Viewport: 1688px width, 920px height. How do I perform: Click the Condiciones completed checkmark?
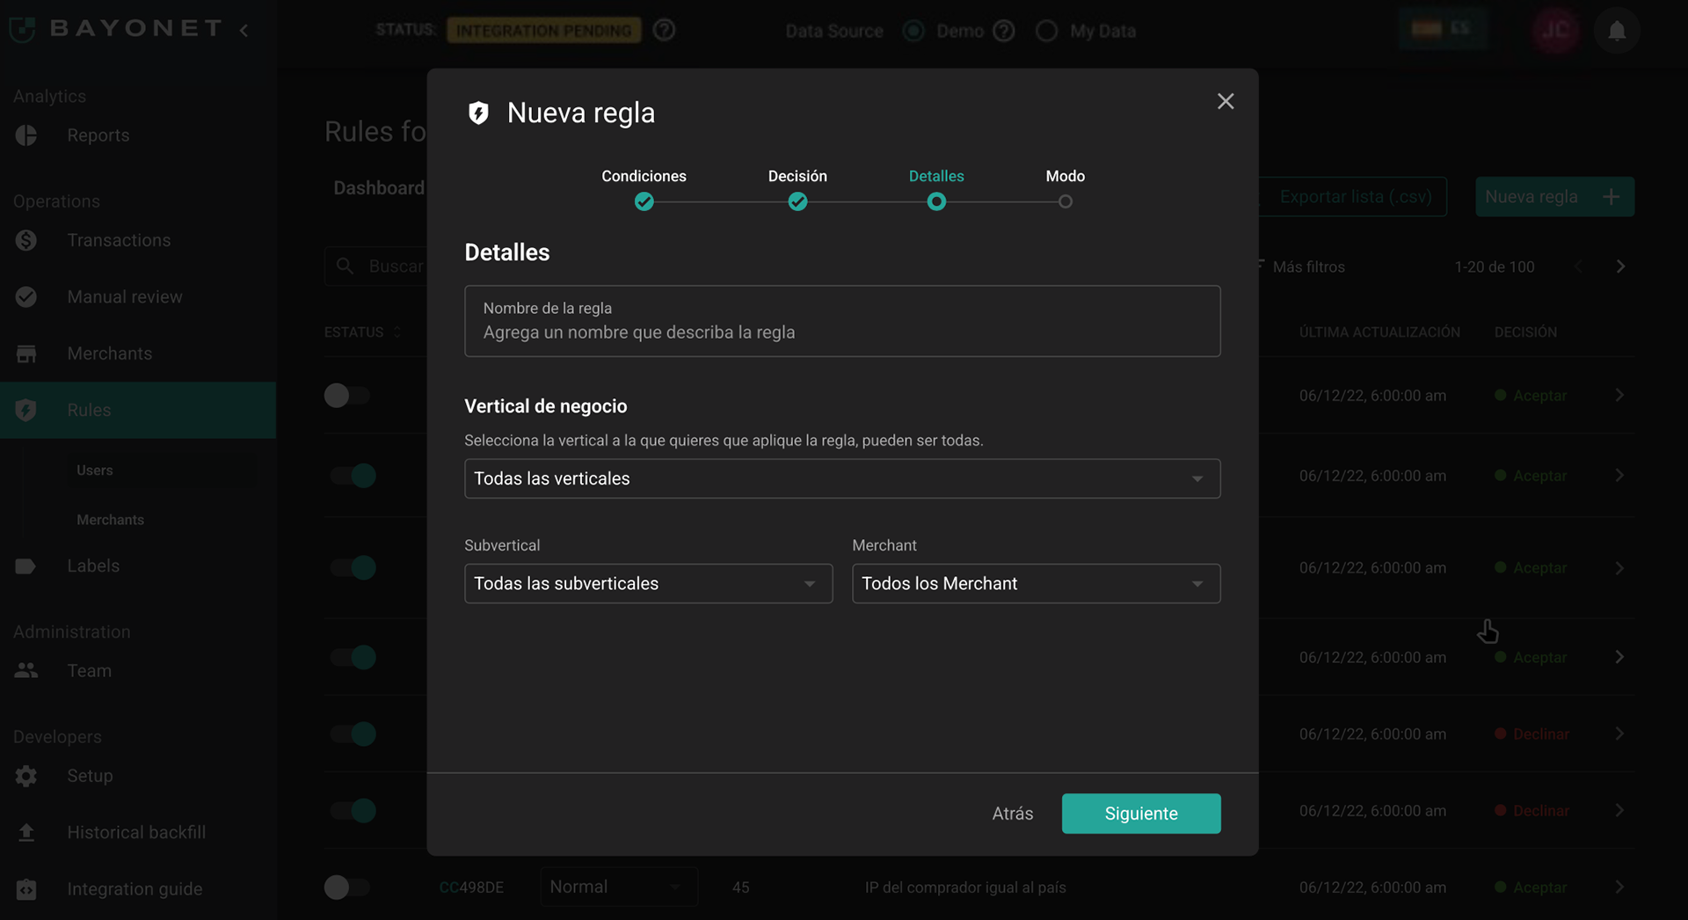click(x=644, y=202)
